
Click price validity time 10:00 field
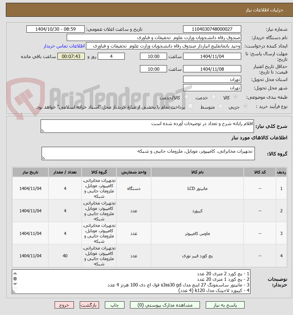153,69
